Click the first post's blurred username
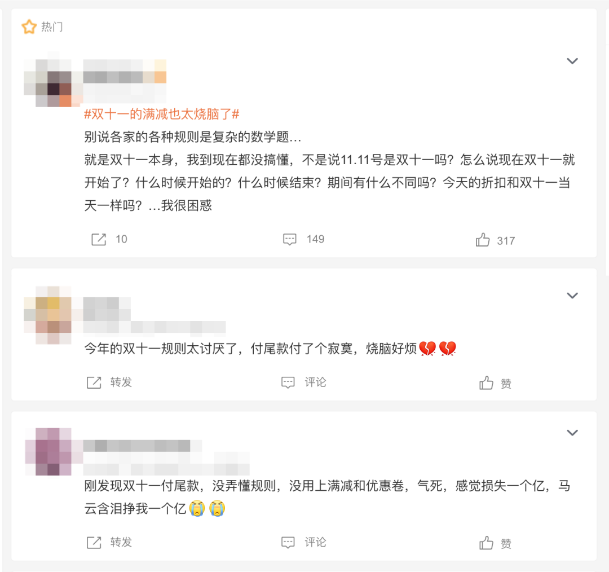This screenshot has height=572, width=609. point(125,71)
